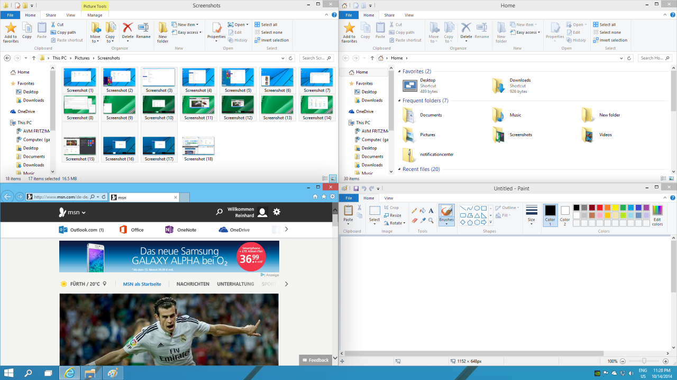Click the Cut scissors icon in Paint
Viewport: 677px width, 380px height.
[x=360, y=208]
